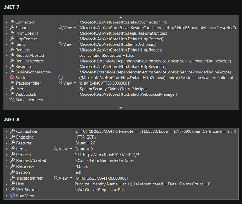Image resolution: width=242 pixels, height=204 pixels.
Task: Click View text in .NET 7 Features row
Action: (x=67, y=28)
